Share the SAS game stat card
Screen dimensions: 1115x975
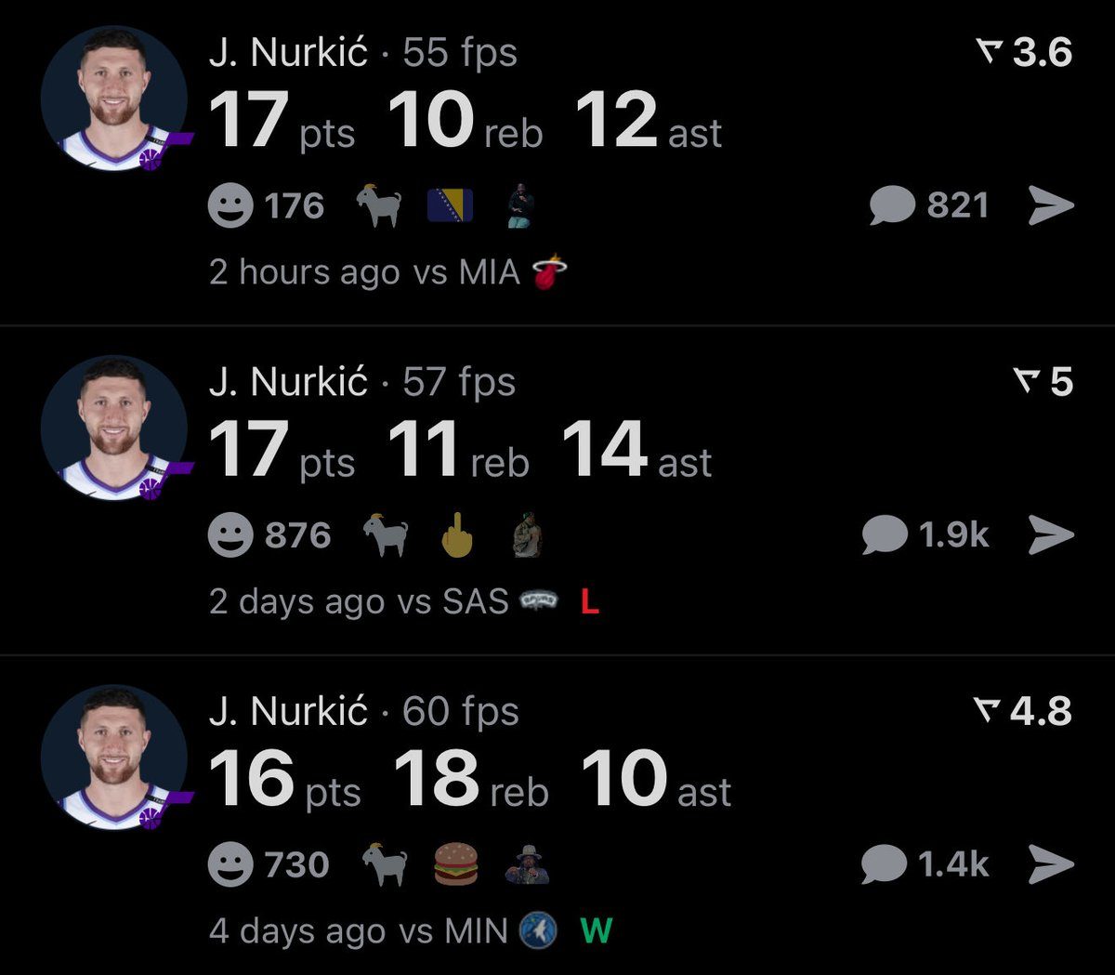[1051, 535]
